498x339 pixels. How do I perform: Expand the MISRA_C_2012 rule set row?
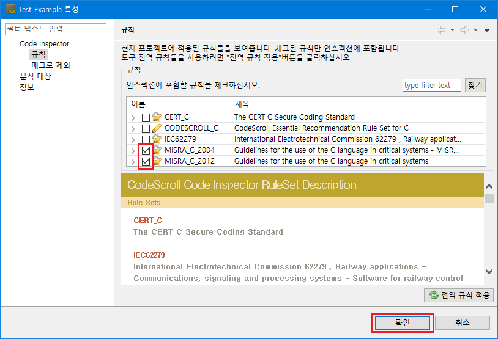(x=133, y=162)
